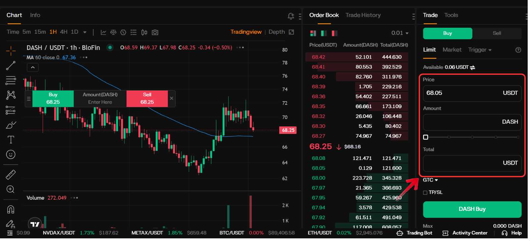Open the Market order tab
The height and width of the screenshot is (241, 530).
[452, 50]
